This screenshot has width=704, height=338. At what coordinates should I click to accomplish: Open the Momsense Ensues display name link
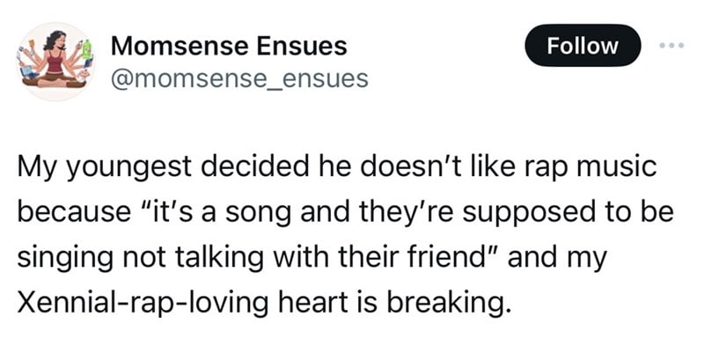point(229,46)
